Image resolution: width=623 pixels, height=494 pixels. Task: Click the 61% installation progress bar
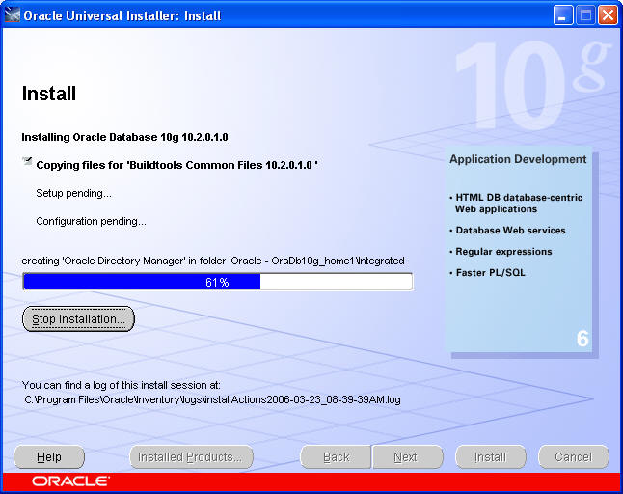pyautogui.click(x=217, y=282)
